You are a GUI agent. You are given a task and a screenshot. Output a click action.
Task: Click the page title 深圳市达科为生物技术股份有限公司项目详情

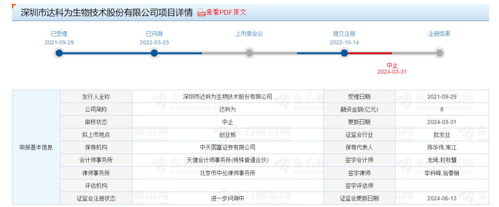(x=107, y=13)
